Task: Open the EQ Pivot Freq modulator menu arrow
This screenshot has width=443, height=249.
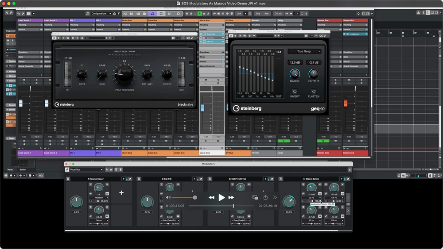Action: (x=265, y=179)
